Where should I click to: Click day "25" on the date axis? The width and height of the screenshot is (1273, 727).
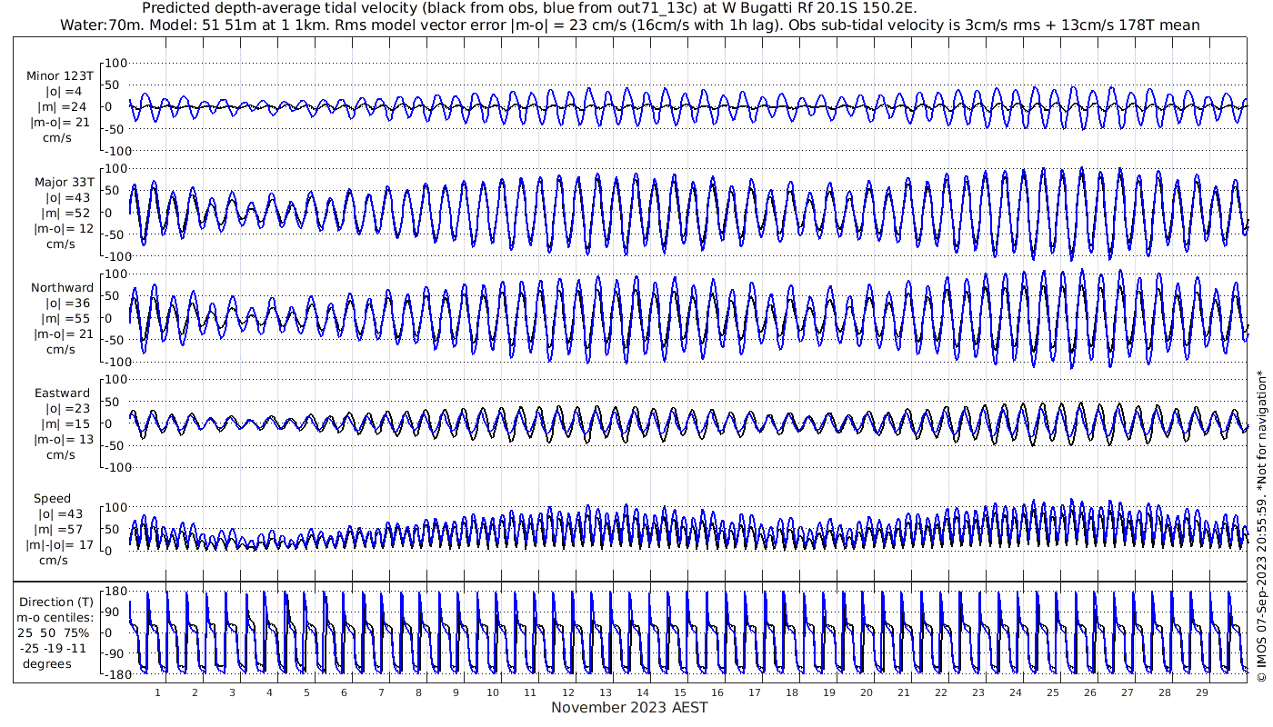(x=1052, y=692)
